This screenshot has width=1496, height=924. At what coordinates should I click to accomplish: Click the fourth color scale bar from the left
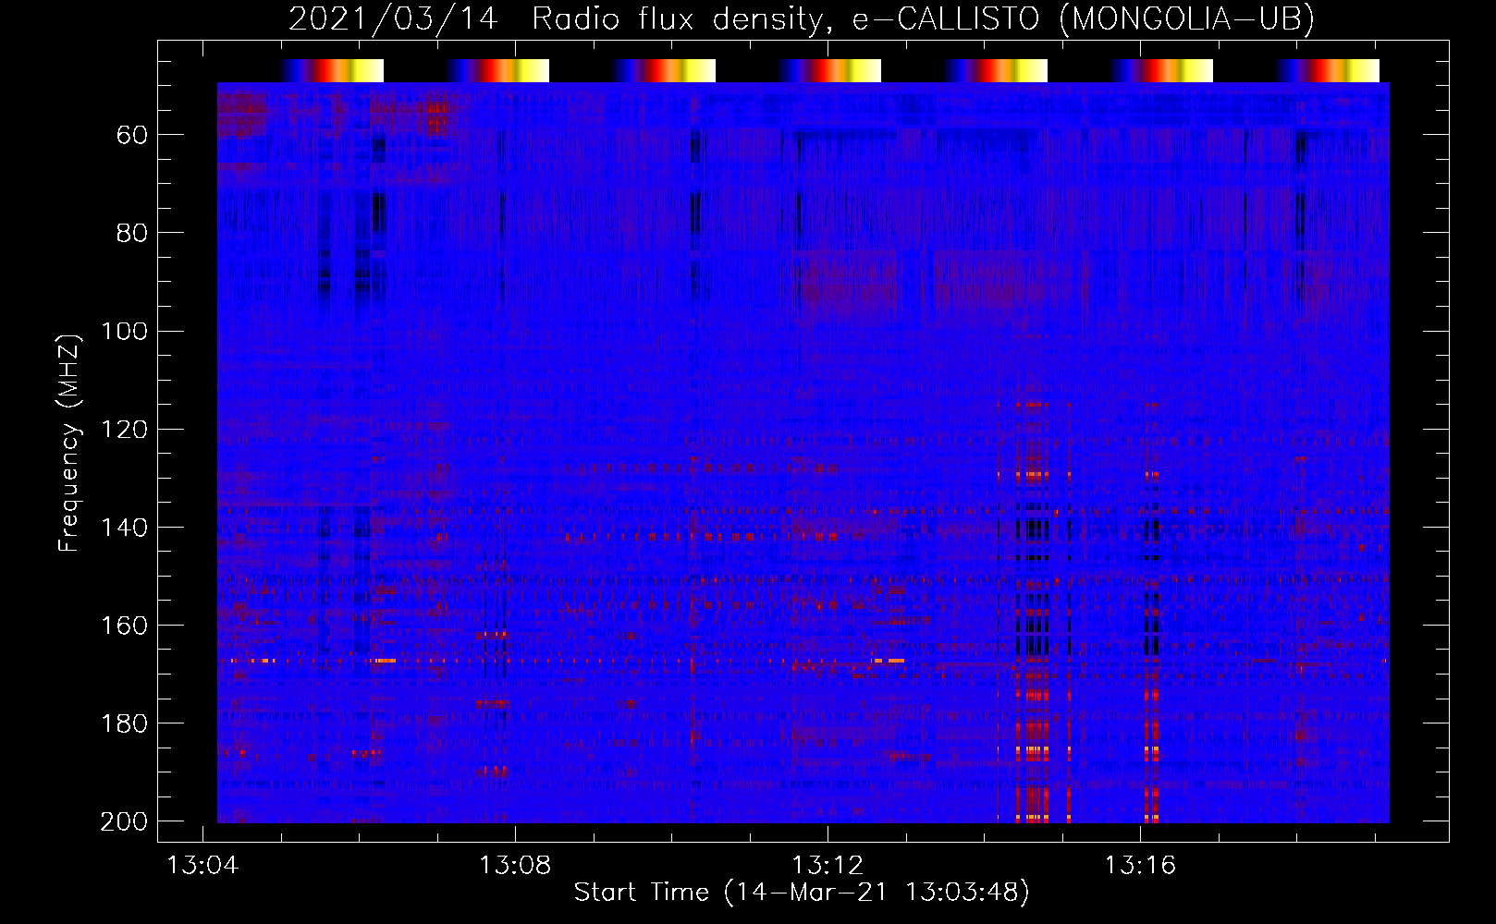point(829,70)
